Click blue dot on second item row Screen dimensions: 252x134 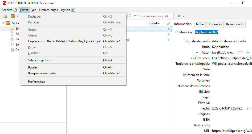coord(169,34)
